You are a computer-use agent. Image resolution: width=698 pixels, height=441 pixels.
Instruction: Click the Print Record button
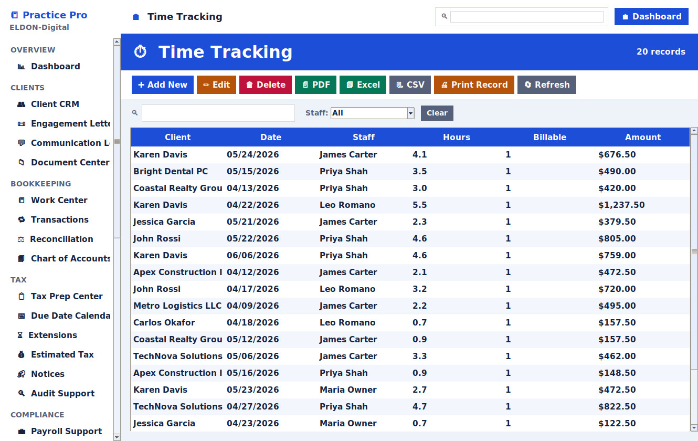coord(474,85)
